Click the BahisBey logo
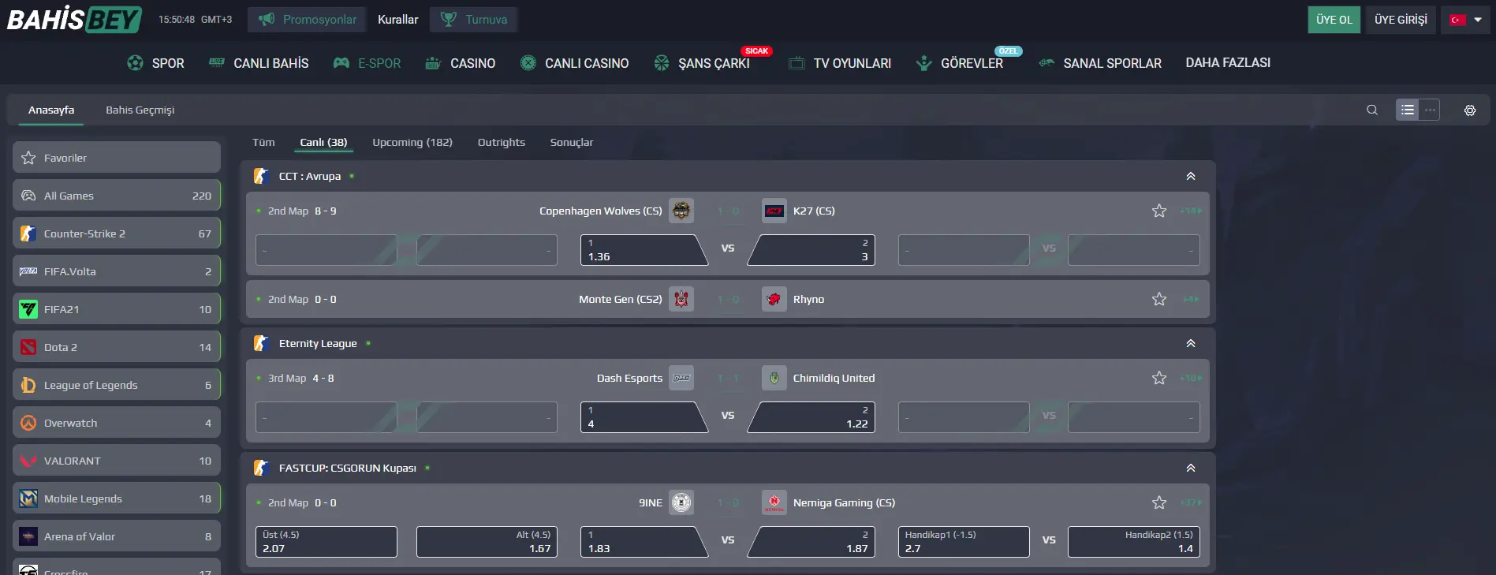 (74, 19)
